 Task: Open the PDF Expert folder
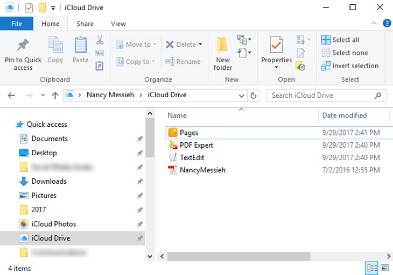click(196, 145)
